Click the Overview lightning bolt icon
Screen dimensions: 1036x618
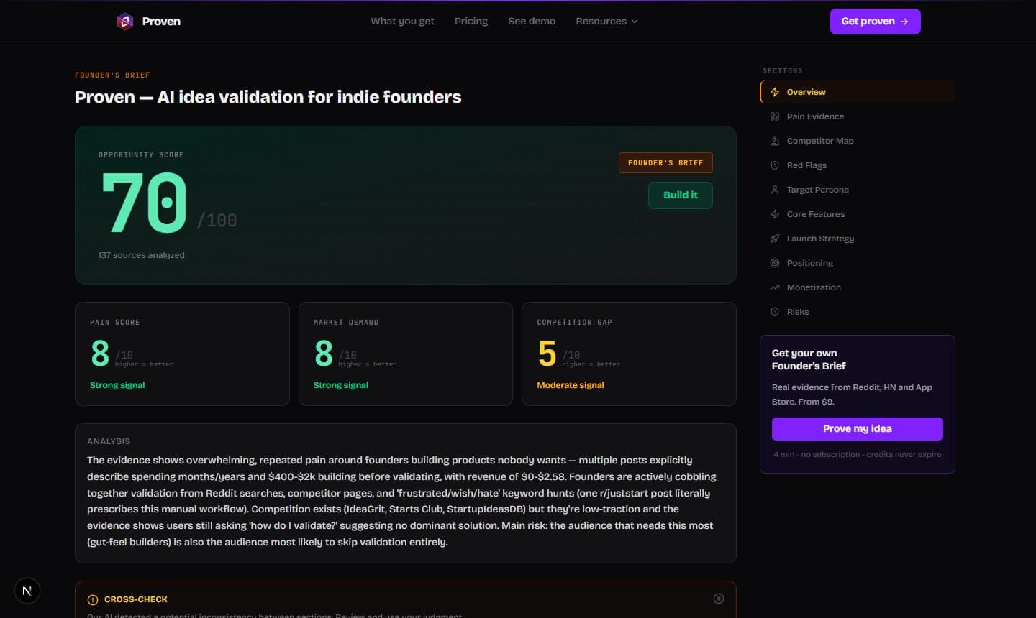pyautogui.click(x=775, y=92)
